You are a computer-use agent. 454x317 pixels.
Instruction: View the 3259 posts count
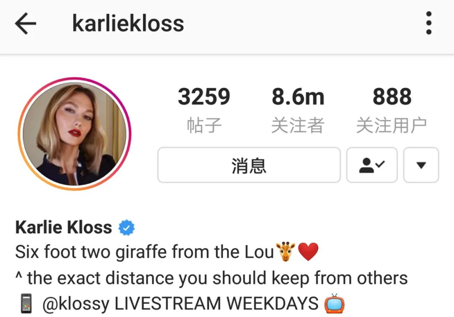[x=204, y=97]
